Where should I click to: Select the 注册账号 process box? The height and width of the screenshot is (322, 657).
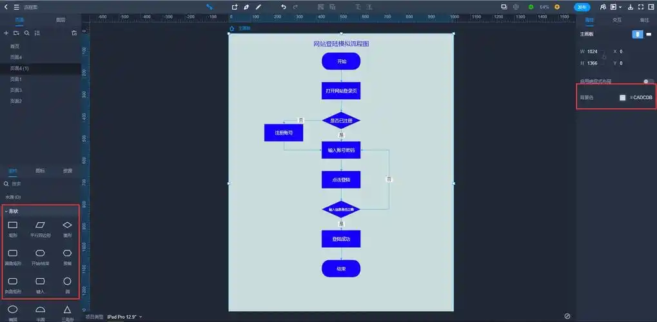[284, 133]
